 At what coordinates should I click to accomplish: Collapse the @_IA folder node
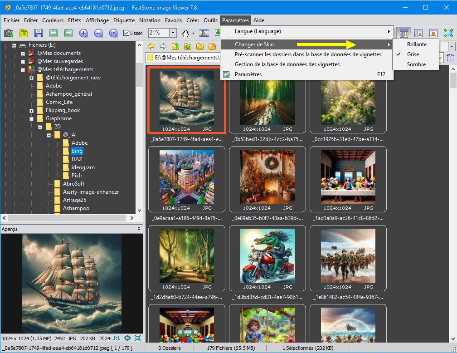(49, 135)
